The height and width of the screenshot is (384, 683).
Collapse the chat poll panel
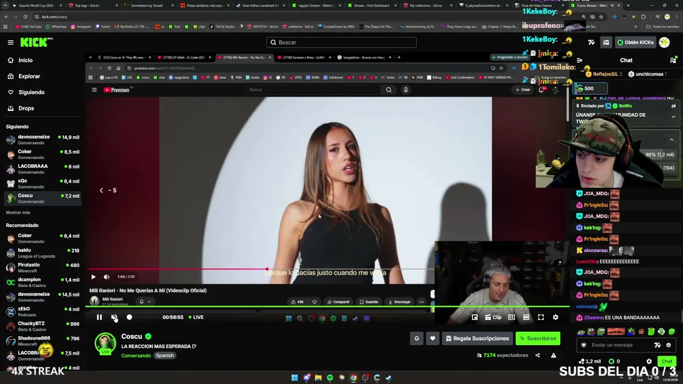(672, 140)
